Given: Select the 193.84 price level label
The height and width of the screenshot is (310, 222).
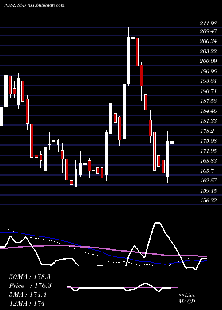Looking at the screenshot, I should [209, 81].
